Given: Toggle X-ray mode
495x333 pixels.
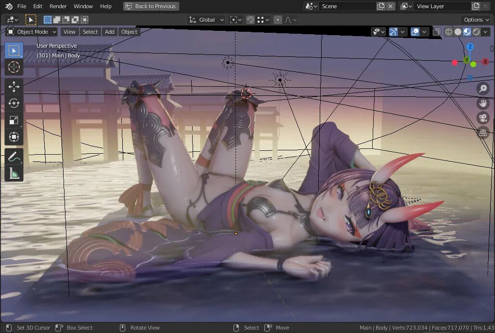Looking at the screenshot, I should pyautogui.click(x=437, y=32).
